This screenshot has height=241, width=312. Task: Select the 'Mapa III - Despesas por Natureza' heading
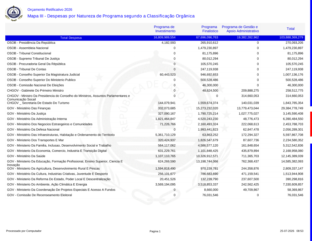point(111,16)
